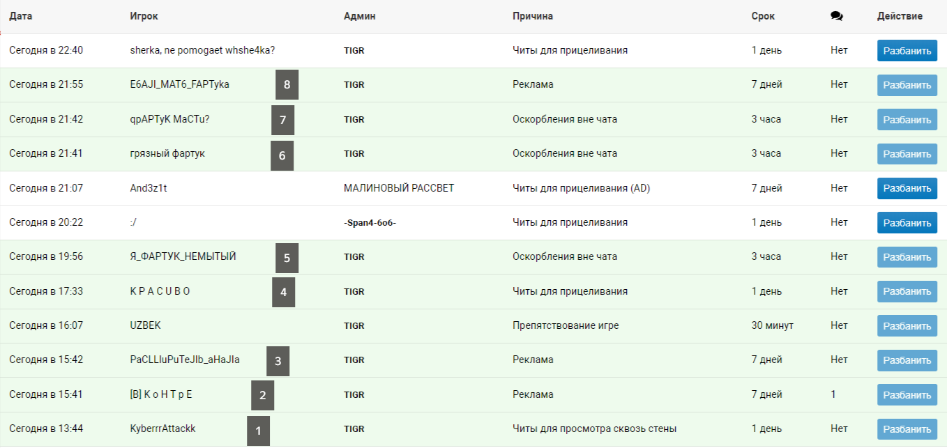Unban player sherka, ne pomogaet whshe4ka?
This screenshot has width=947, height=448.
907,51
